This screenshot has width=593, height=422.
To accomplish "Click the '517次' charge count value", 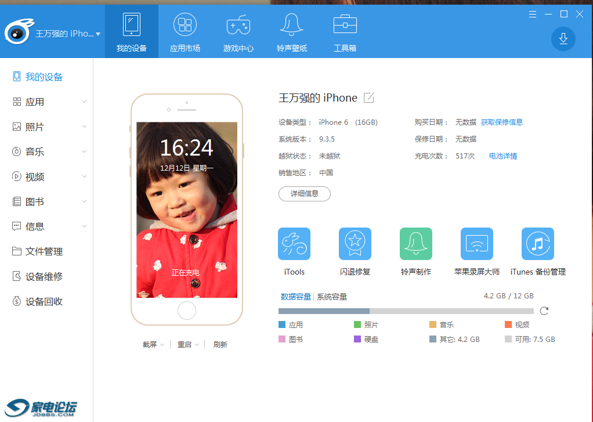I will click(465, 156).
